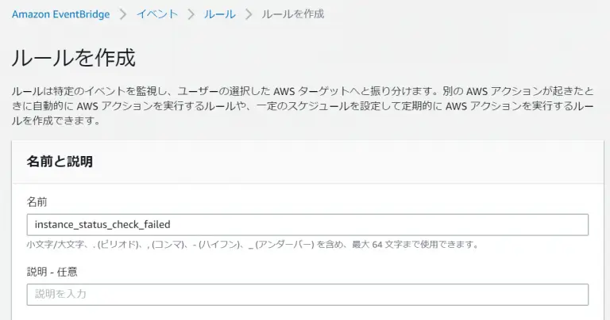Focus the 名前 rule name input field
The height and width of the screenshot is (320, 610).
point(307,225)
